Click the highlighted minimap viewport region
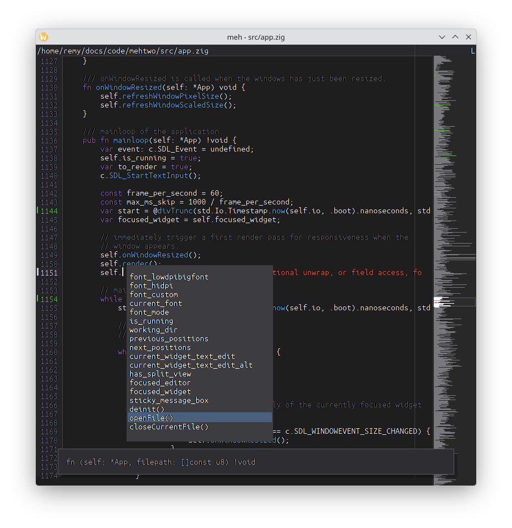 pyautogui.click(x=454, y=301)
